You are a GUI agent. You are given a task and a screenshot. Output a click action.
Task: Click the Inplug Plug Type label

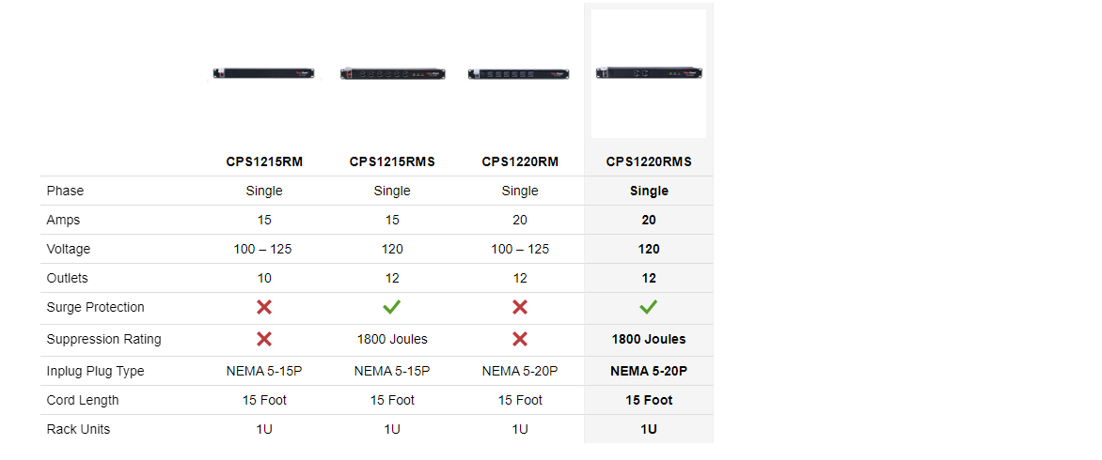coord(95,371)
